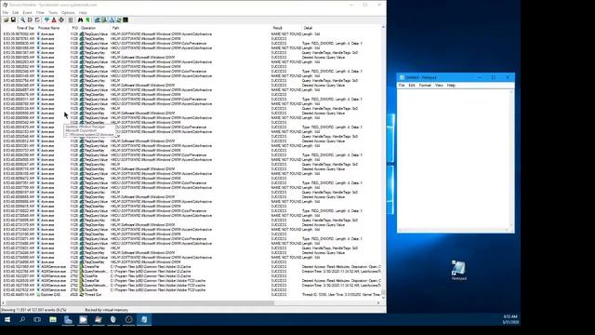The height and width of the screenshot is (335, 595).
Task: Click the horizontal scrollbar of the event list
Action: click(192, 302)
